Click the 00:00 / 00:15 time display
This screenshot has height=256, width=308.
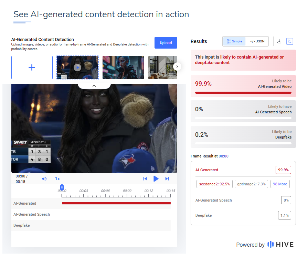(x=22, y=179)
